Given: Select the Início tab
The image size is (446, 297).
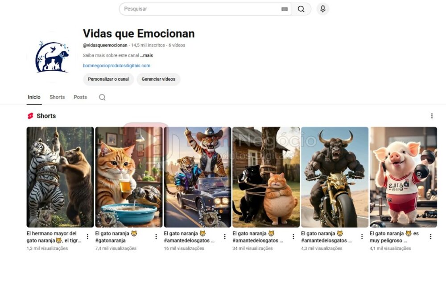Looking at the screenshot, I should pos(34,97).
